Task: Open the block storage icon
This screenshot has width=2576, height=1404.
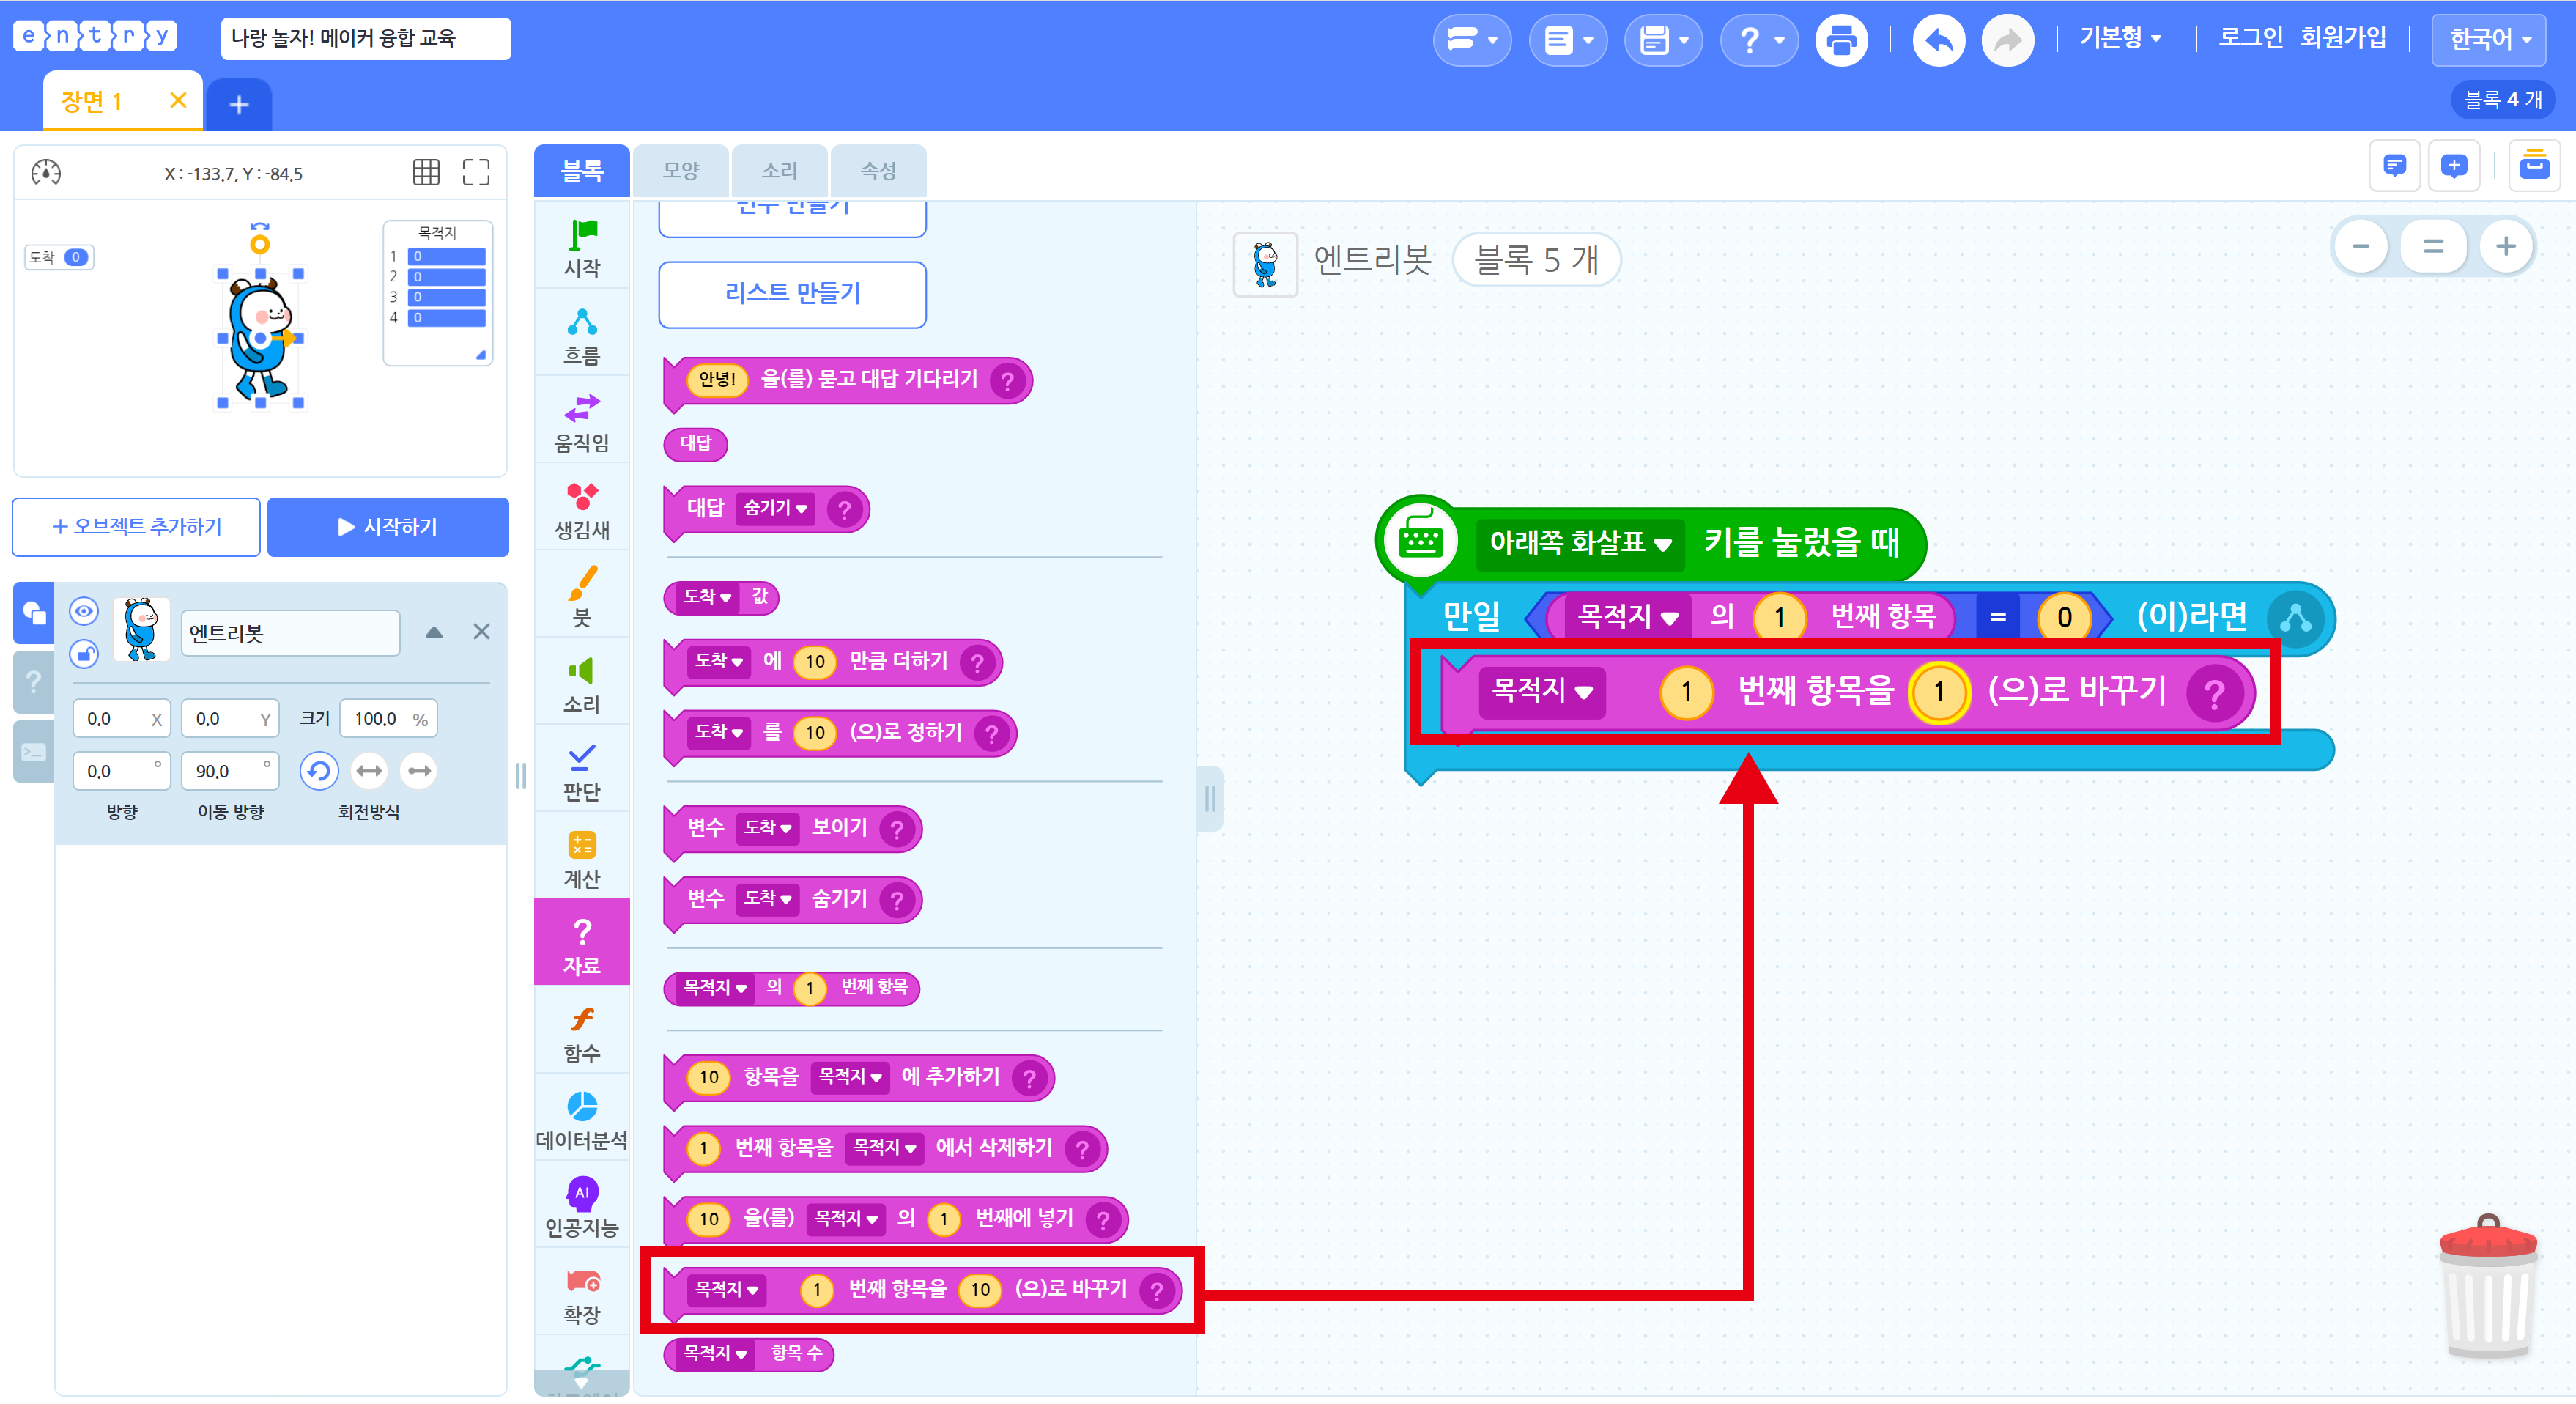Action: pos(2534,165)
